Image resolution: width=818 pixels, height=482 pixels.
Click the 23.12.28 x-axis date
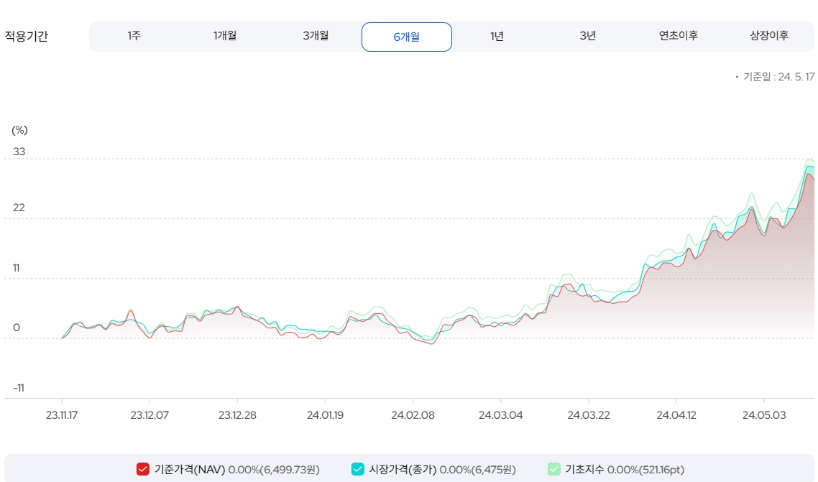click(x=237, y=415)
